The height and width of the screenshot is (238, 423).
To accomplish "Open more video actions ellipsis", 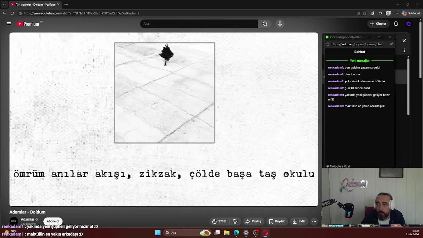I will click(314, 221).
